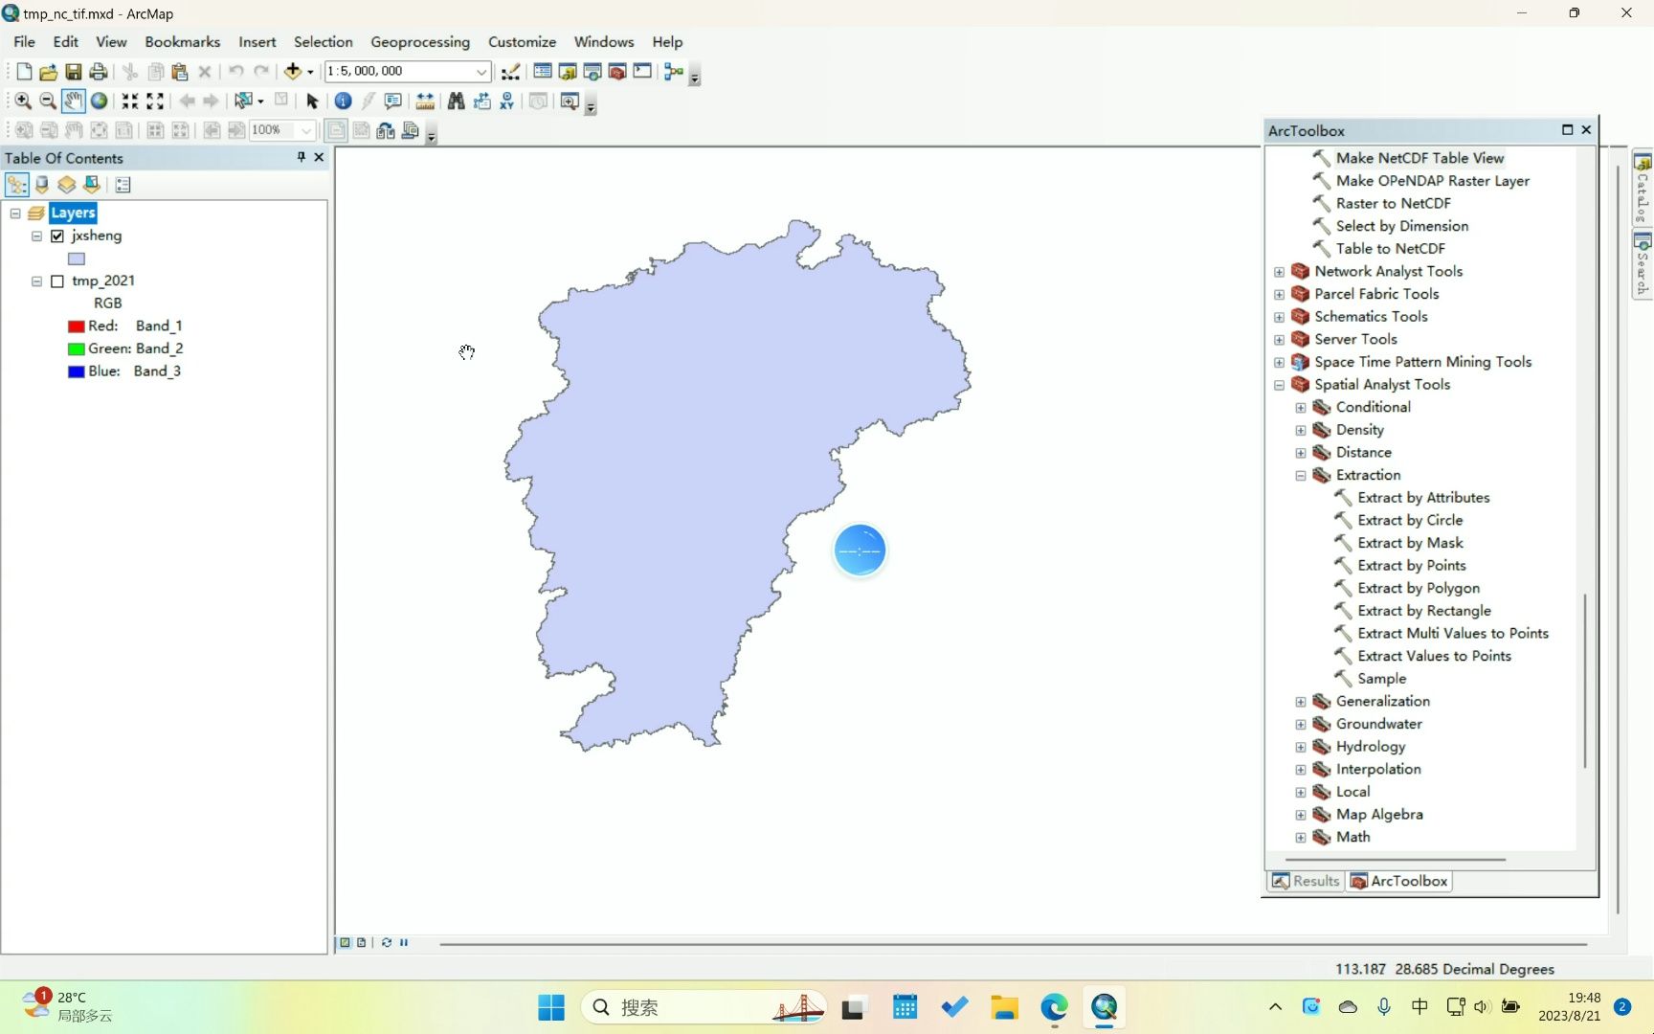Save the tmp_nc_tif map document
1654x1034 pixels.
[73, 71]
